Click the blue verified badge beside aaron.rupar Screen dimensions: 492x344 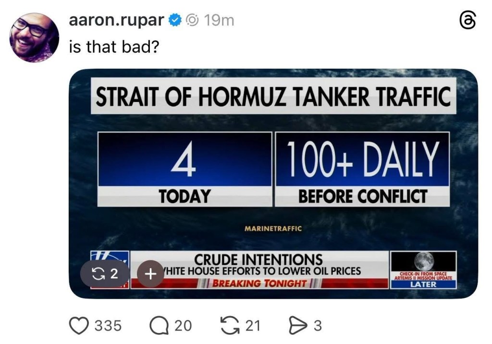point(175,20)
